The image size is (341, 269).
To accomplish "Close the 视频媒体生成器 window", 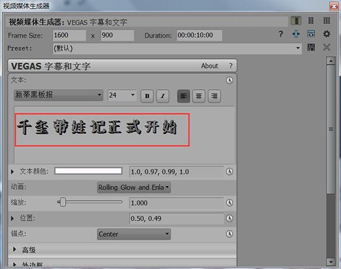I will click(334, 6).
